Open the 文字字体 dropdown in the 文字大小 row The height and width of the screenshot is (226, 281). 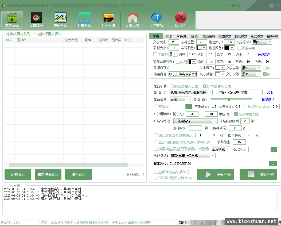(x=262, y=42)
